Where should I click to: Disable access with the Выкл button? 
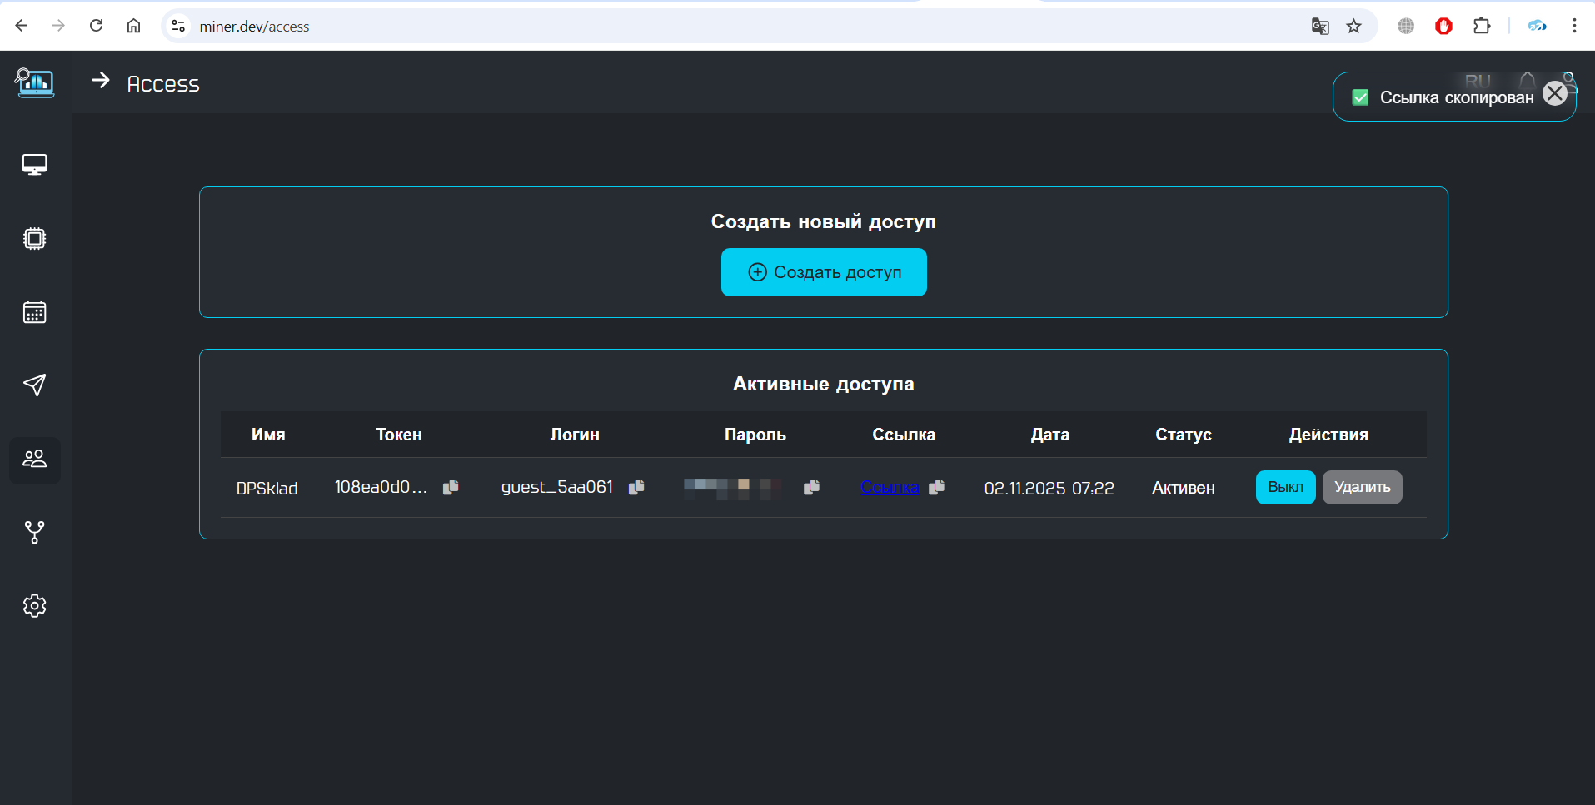click(1285, 488)
